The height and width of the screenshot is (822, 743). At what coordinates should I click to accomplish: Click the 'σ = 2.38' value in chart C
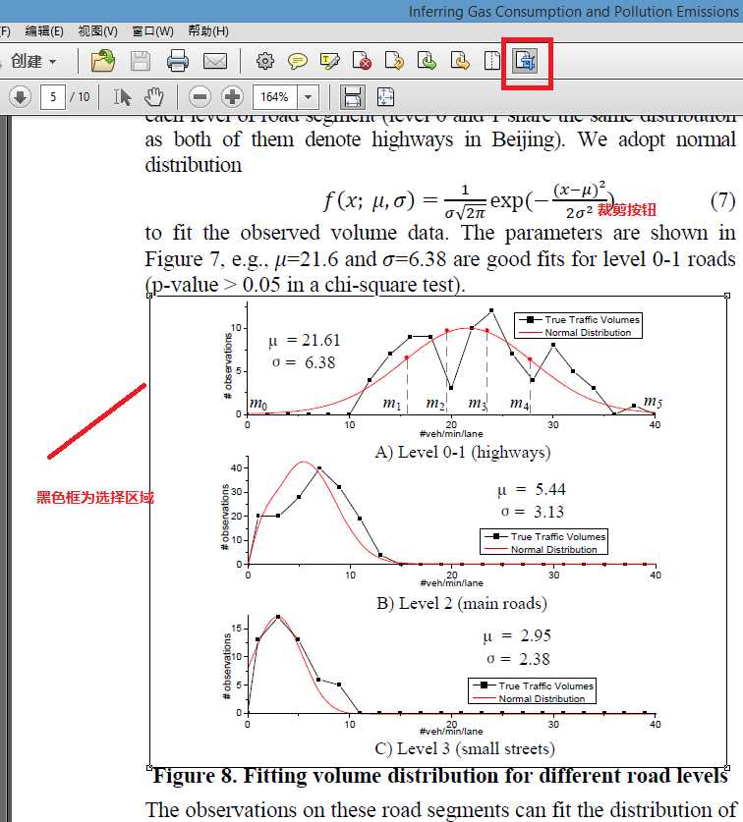click(518, 658)
